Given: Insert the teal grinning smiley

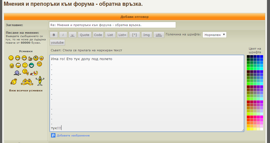Looking at the screenshot, I should pos(31,65).
